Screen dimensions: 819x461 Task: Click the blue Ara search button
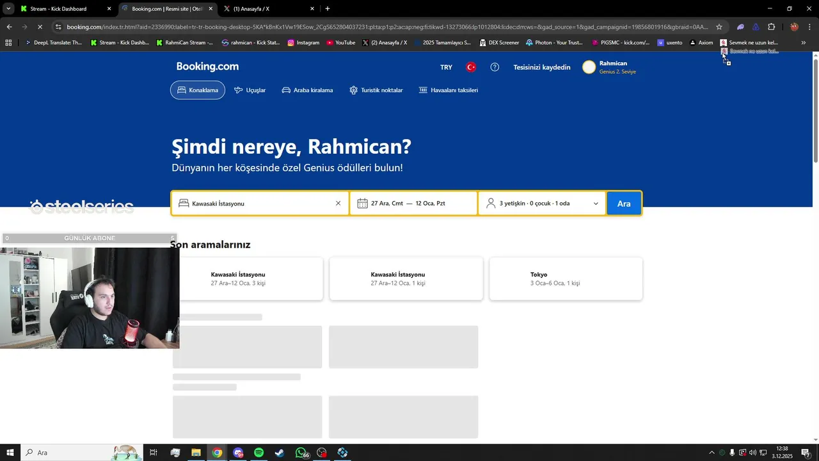(x=624, y=204)
